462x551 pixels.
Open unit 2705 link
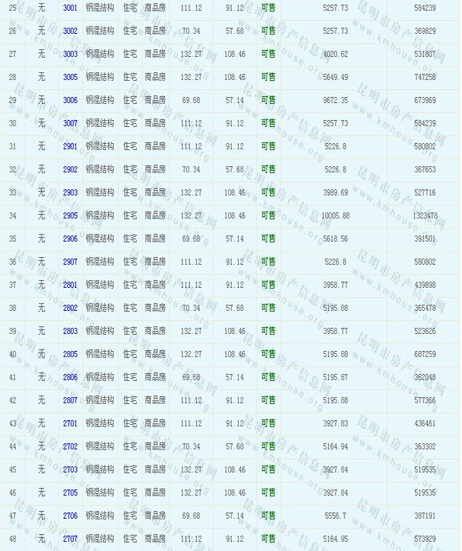pyautogui.click(x=70, y=493)
